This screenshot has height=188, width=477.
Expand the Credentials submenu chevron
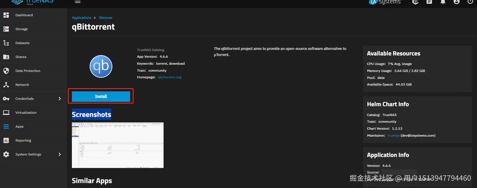(60, 99)
